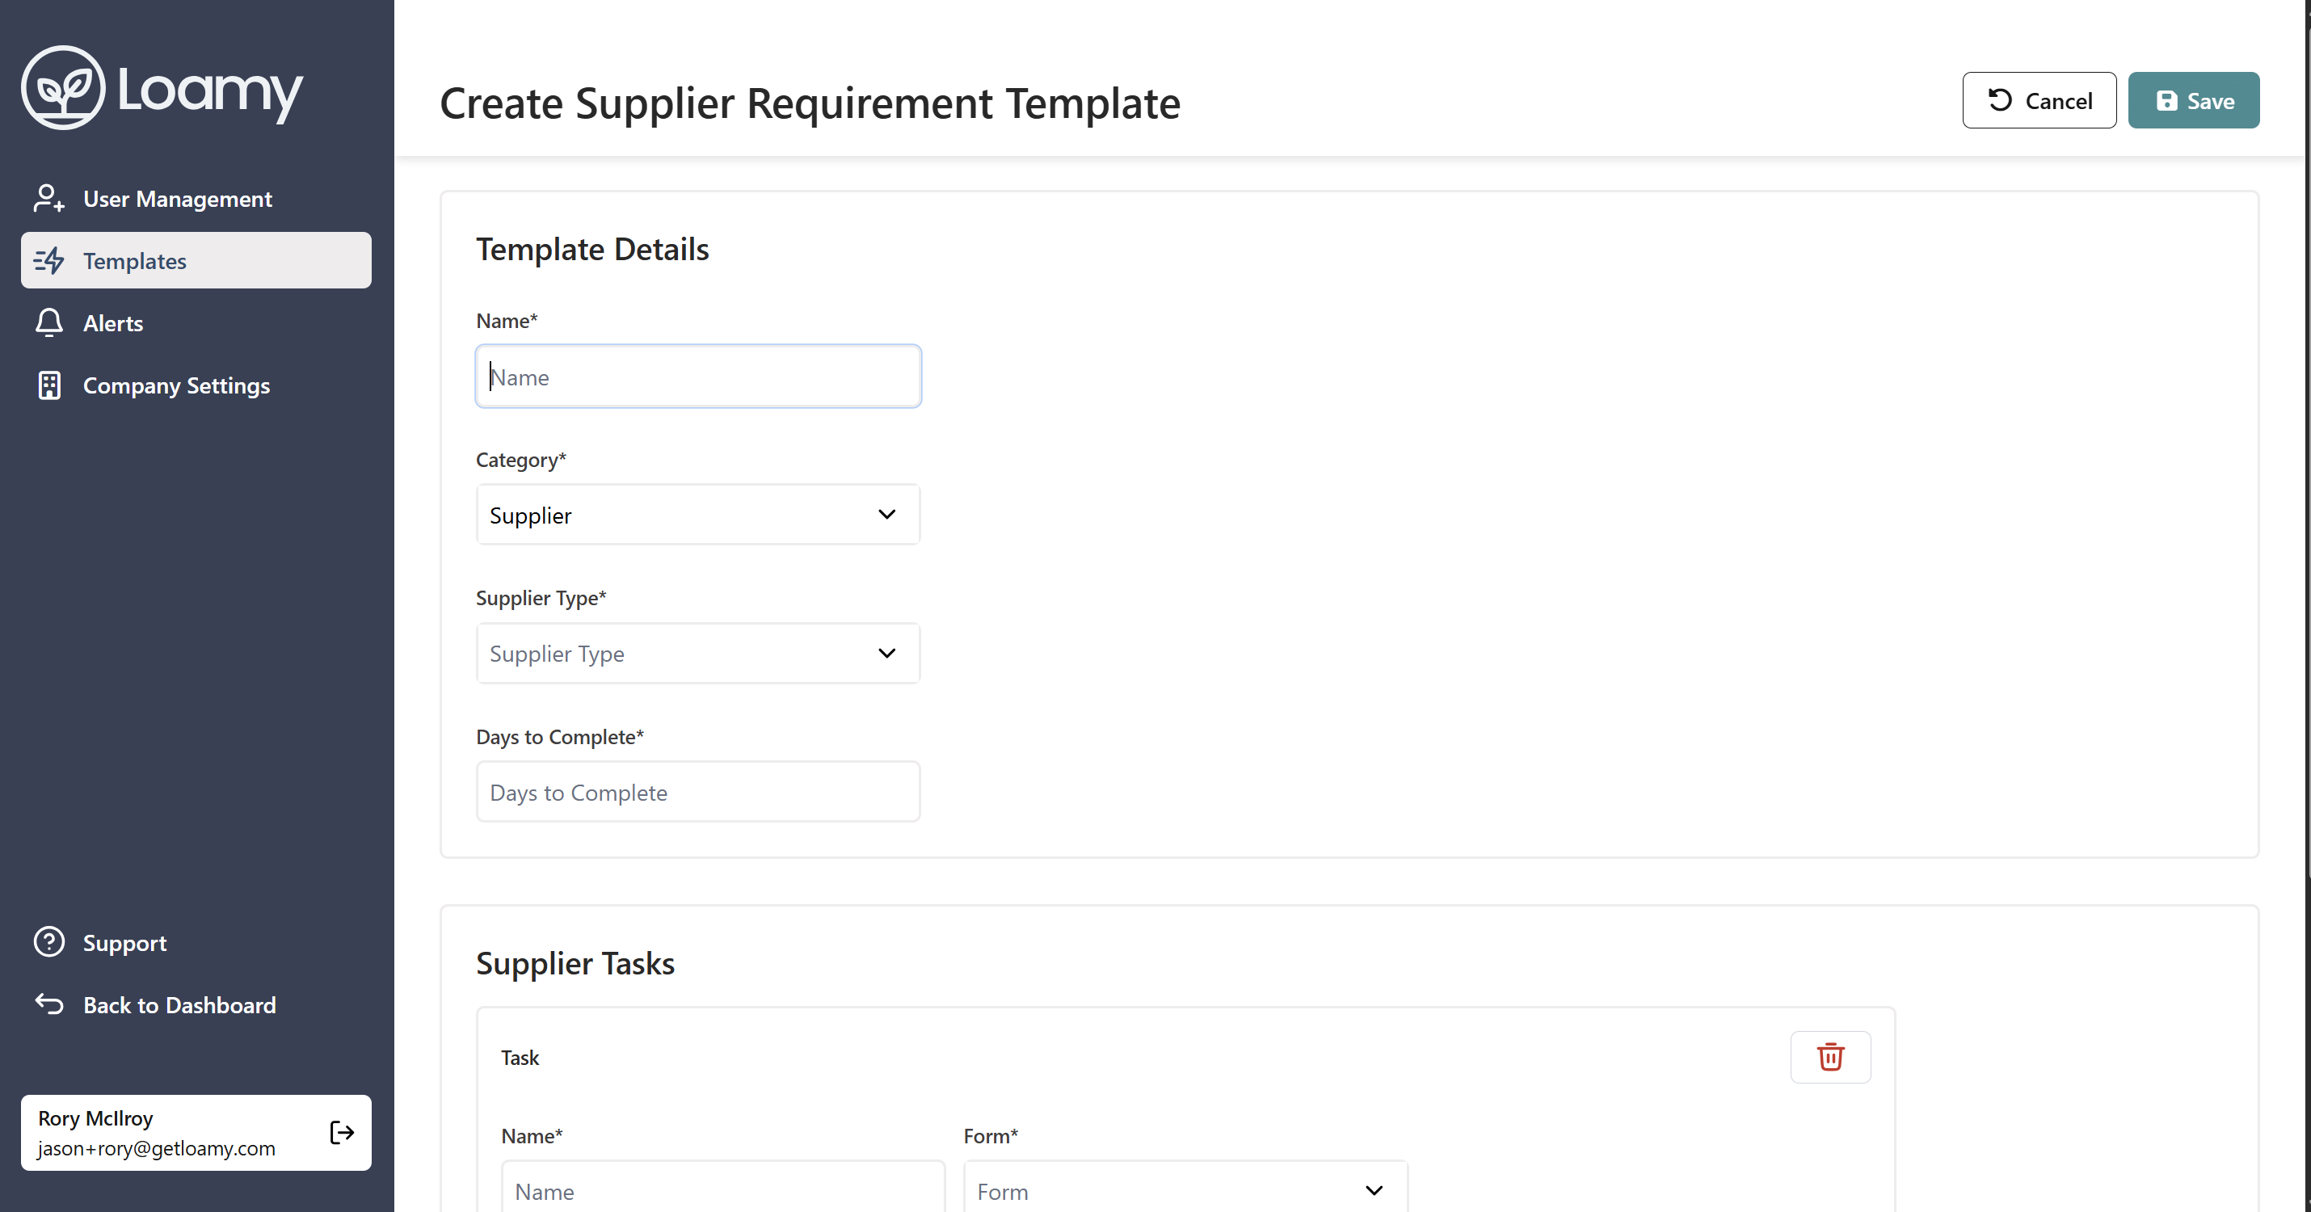The image size is (2311, 1212).
Task: Open the task Form dropdown
Action: pyautogui.click(x=1185, y=1190)
